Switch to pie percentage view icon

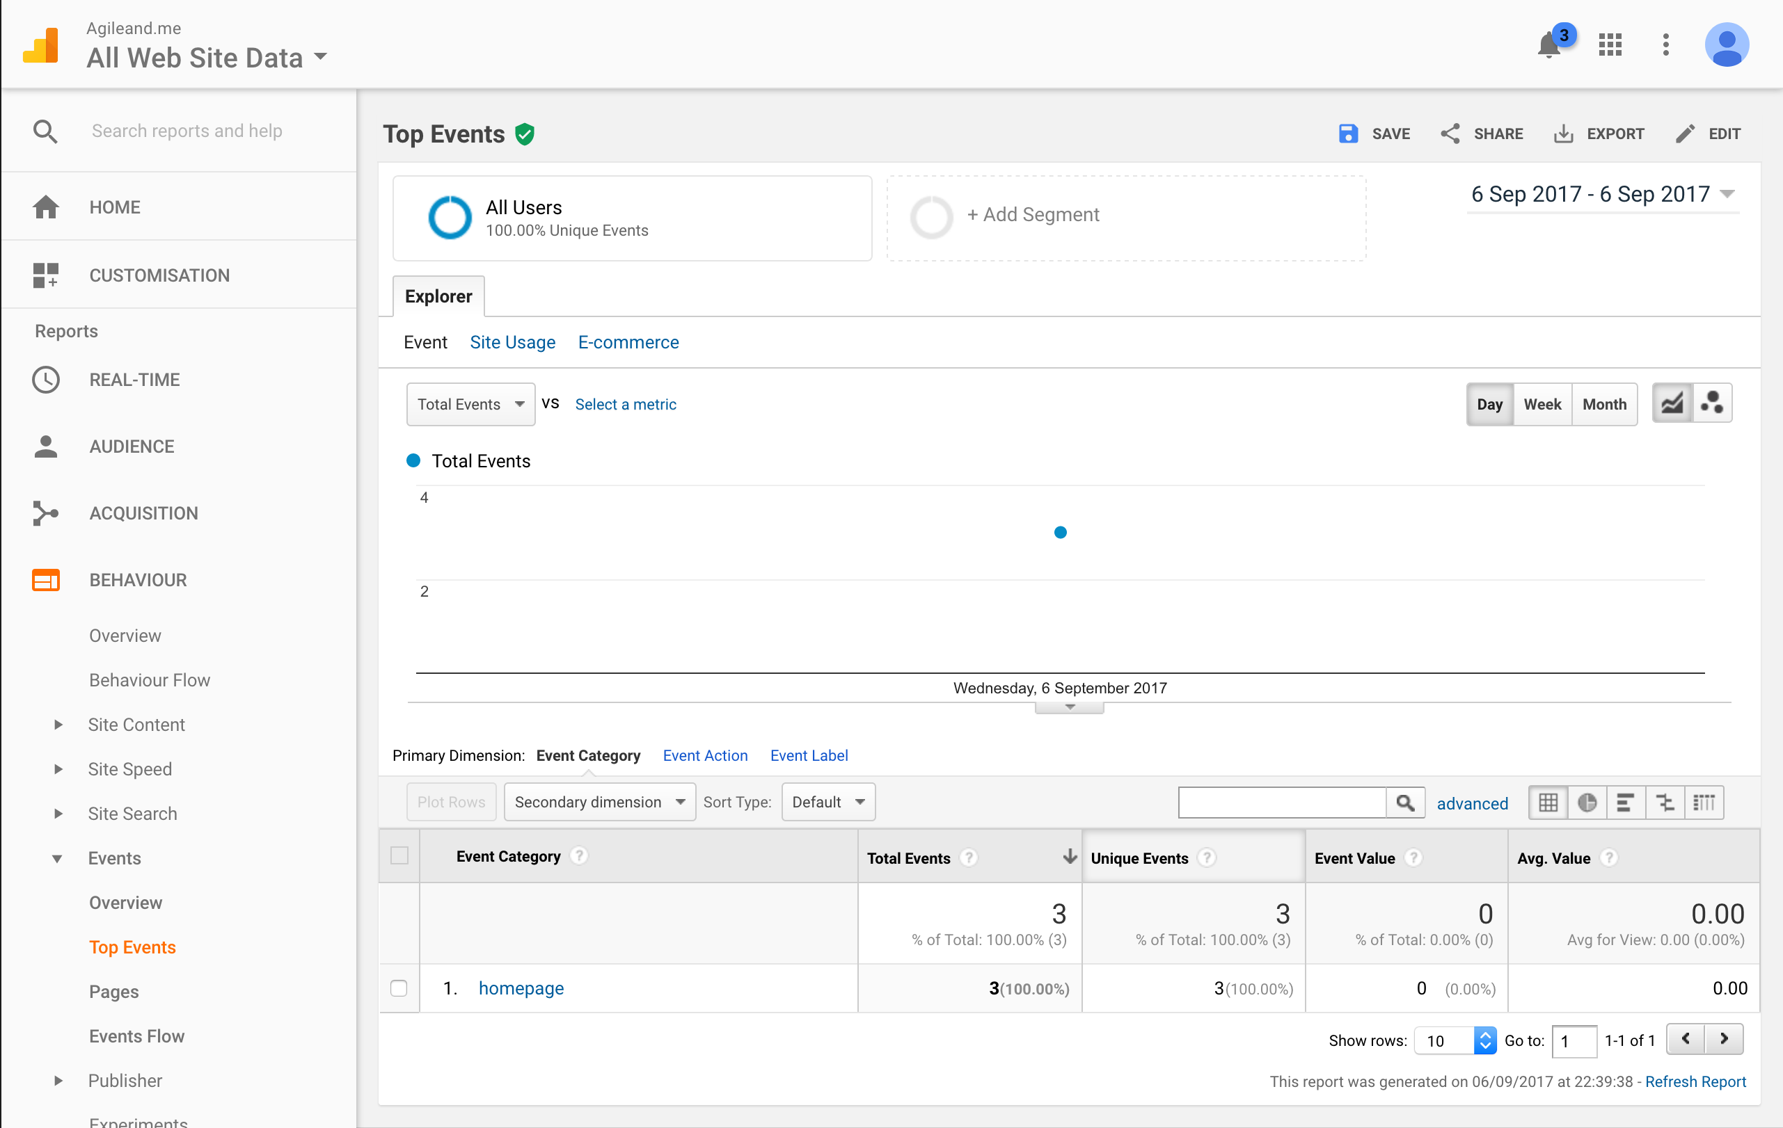pos(1586,803)
